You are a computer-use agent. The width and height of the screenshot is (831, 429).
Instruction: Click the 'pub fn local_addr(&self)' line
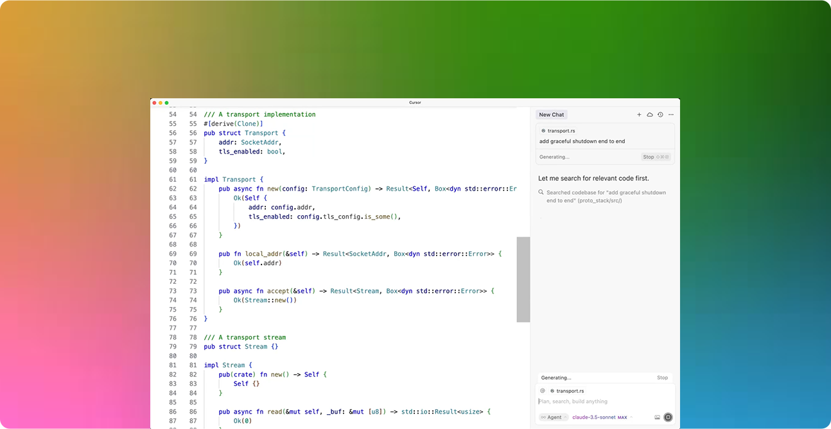coord(360,254)
